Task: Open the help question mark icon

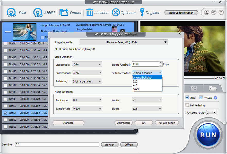Action: click(x=221, y=12)
